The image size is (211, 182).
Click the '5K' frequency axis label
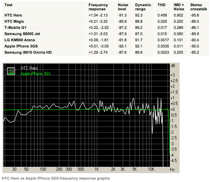(x=134, y=169)
